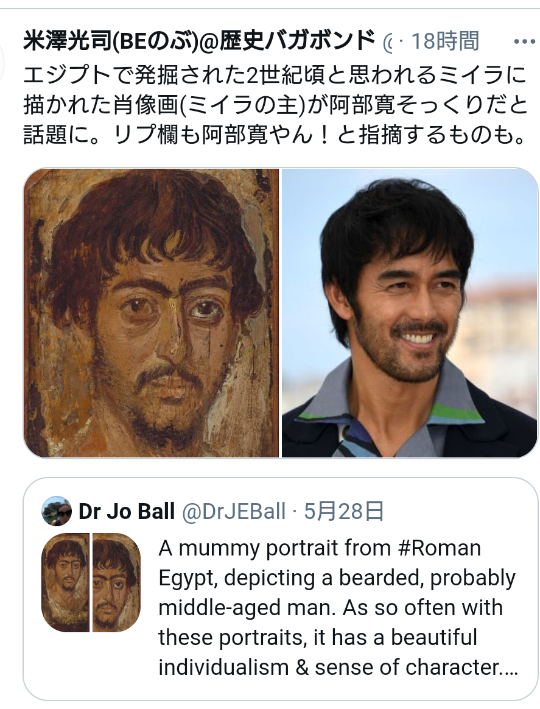Click the Dr Jo Ball display name
This screenshot has width=540, height=709.
127,512
